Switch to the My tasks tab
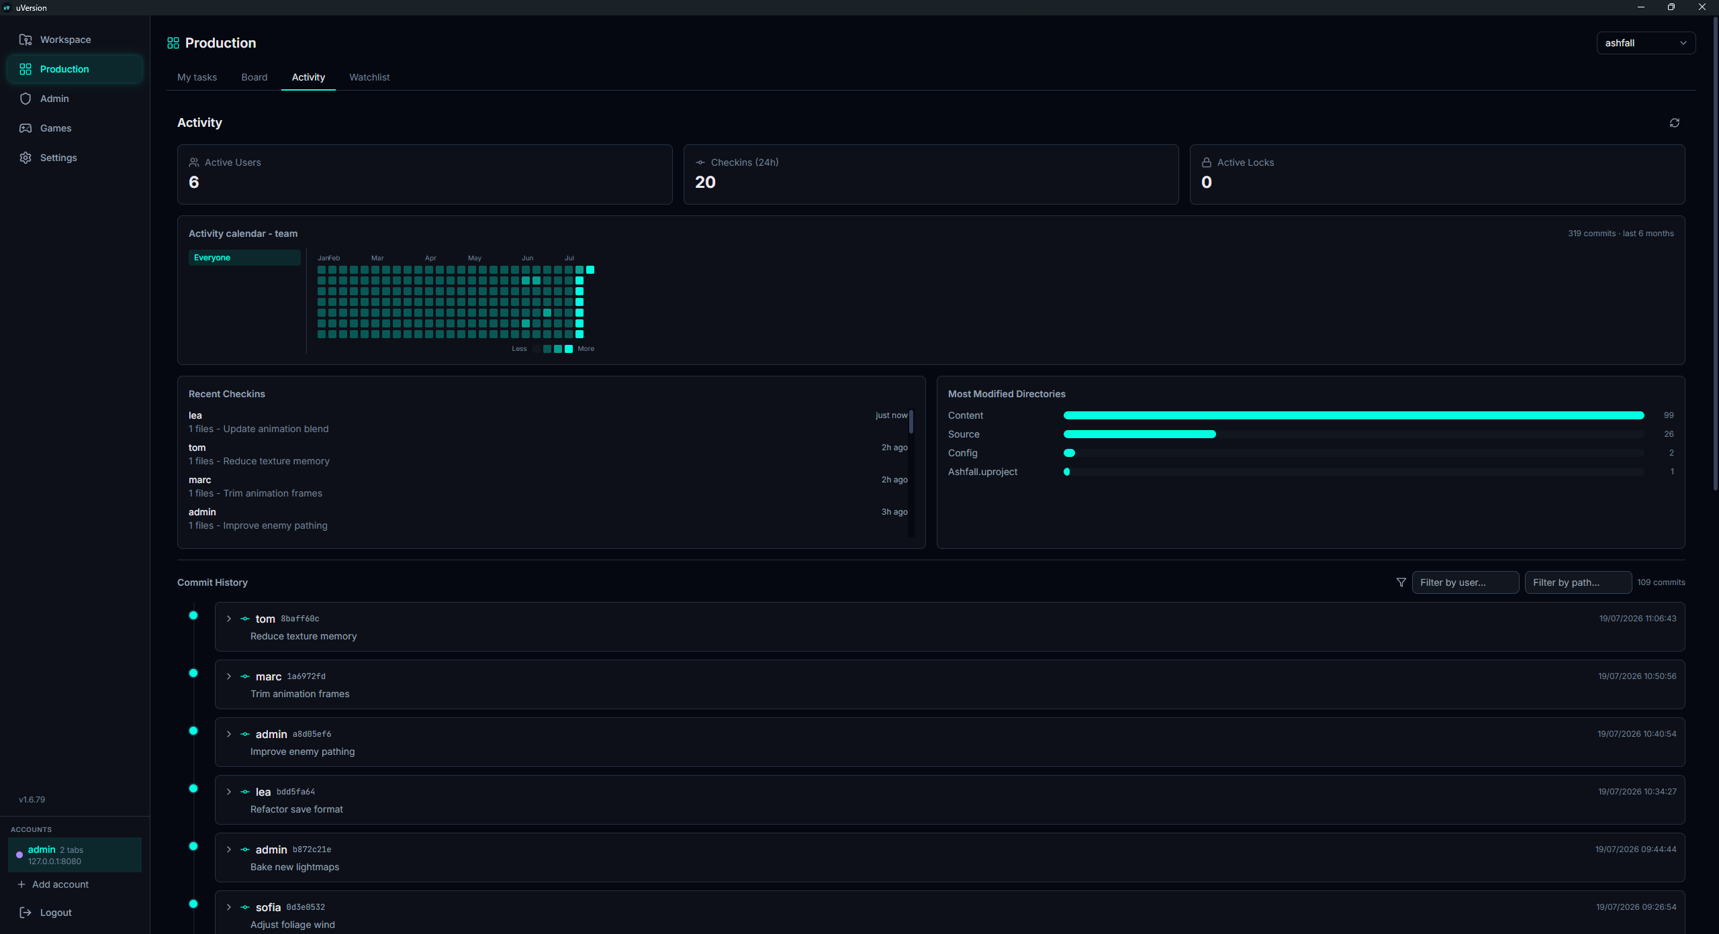Screen dimensions: 1719x934 [x=197, y=77]
